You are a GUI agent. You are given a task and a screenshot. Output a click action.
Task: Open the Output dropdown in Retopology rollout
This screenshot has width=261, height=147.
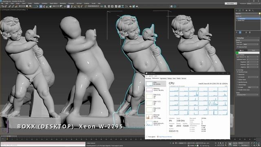pos(247,95)
